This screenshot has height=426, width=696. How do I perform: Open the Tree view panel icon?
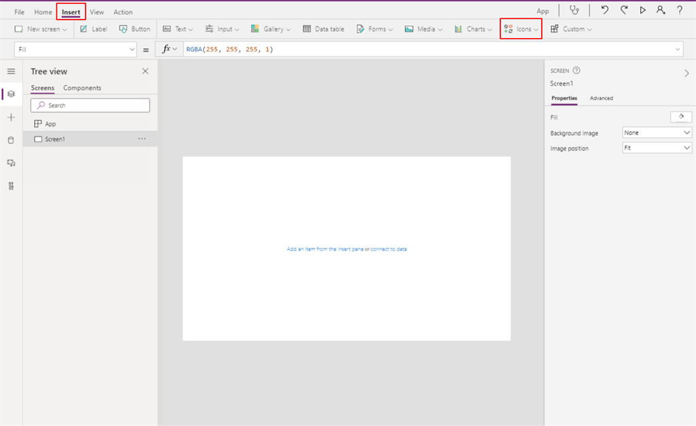click(x=11, y=94)
